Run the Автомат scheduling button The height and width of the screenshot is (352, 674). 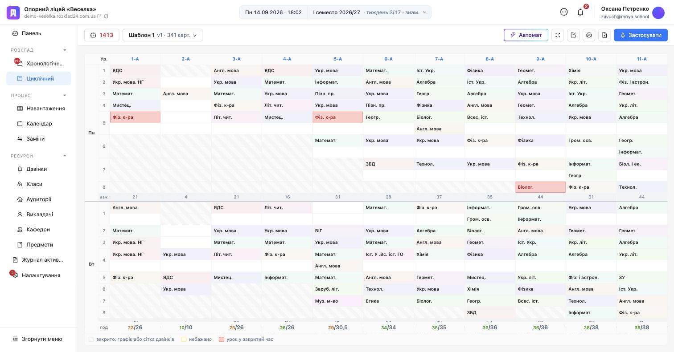point(526,35)
